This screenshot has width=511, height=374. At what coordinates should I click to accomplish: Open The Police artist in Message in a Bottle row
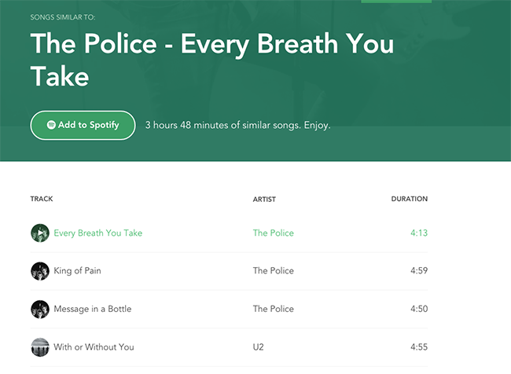[x=274, y=309]
